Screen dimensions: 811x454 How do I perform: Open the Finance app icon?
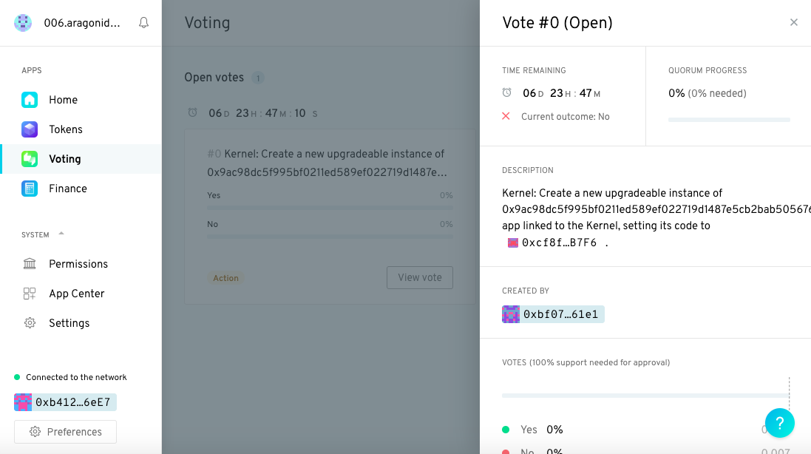coord(30,189)
